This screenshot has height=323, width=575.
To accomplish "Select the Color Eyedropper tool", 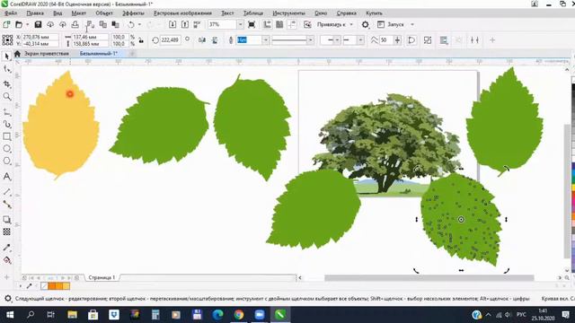I will tap(6, 248).
